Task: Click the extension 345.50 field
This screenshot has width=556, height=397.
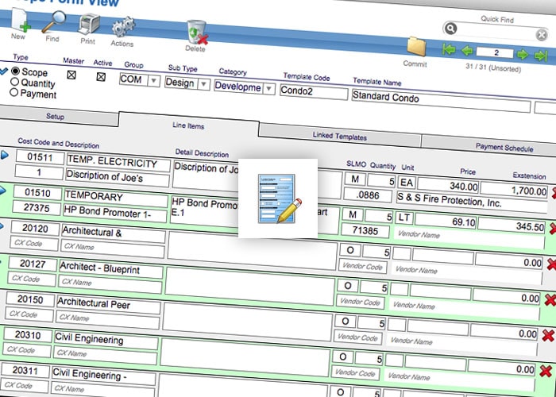Action: [512, 225]
